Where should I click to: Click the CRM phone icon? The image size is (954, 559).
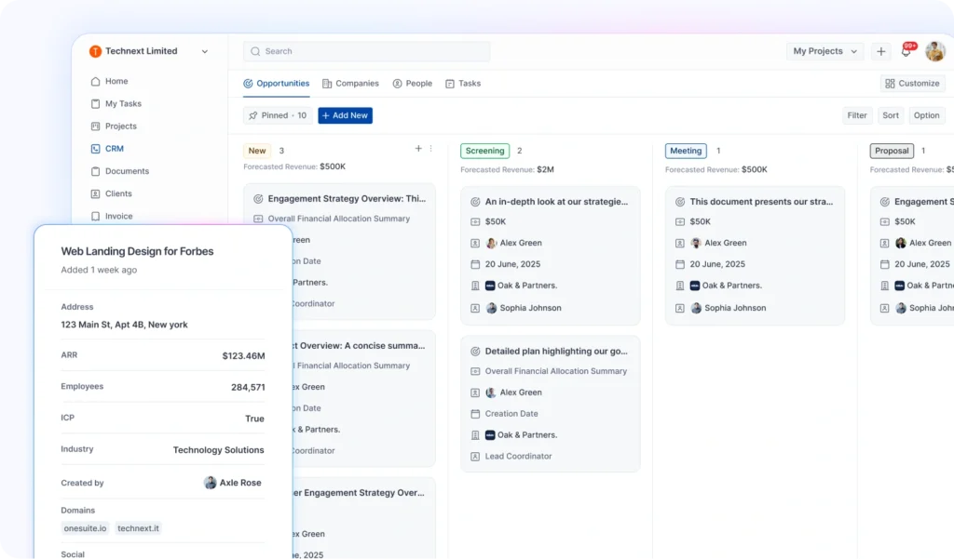pos(96,148)
